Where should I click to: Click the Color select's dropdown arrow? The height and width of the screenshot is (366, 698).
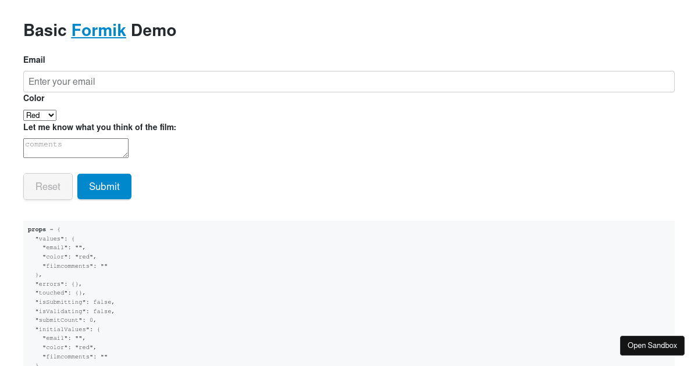pyautogui.click(x=51, y=115)
